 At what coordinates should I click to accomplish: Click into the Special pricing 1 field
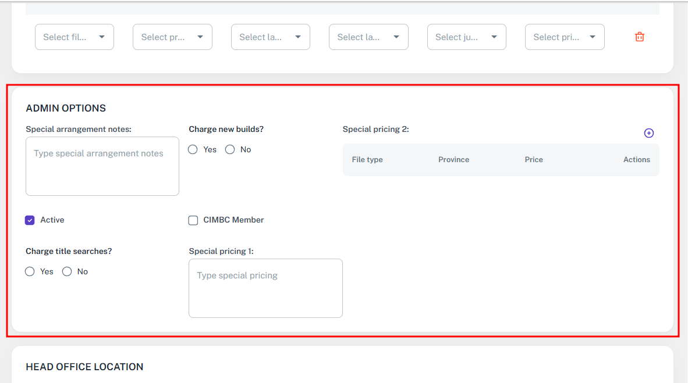[x=265, y=288]
